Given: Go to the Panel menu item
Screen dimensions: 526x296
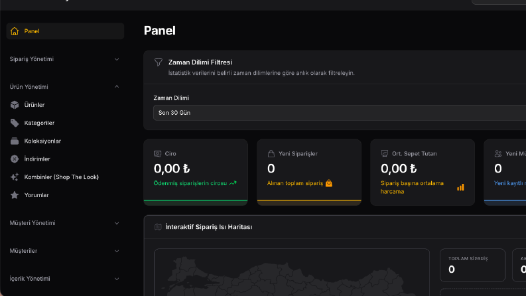Looking at the screenshot, I should (x=65, y=31).
